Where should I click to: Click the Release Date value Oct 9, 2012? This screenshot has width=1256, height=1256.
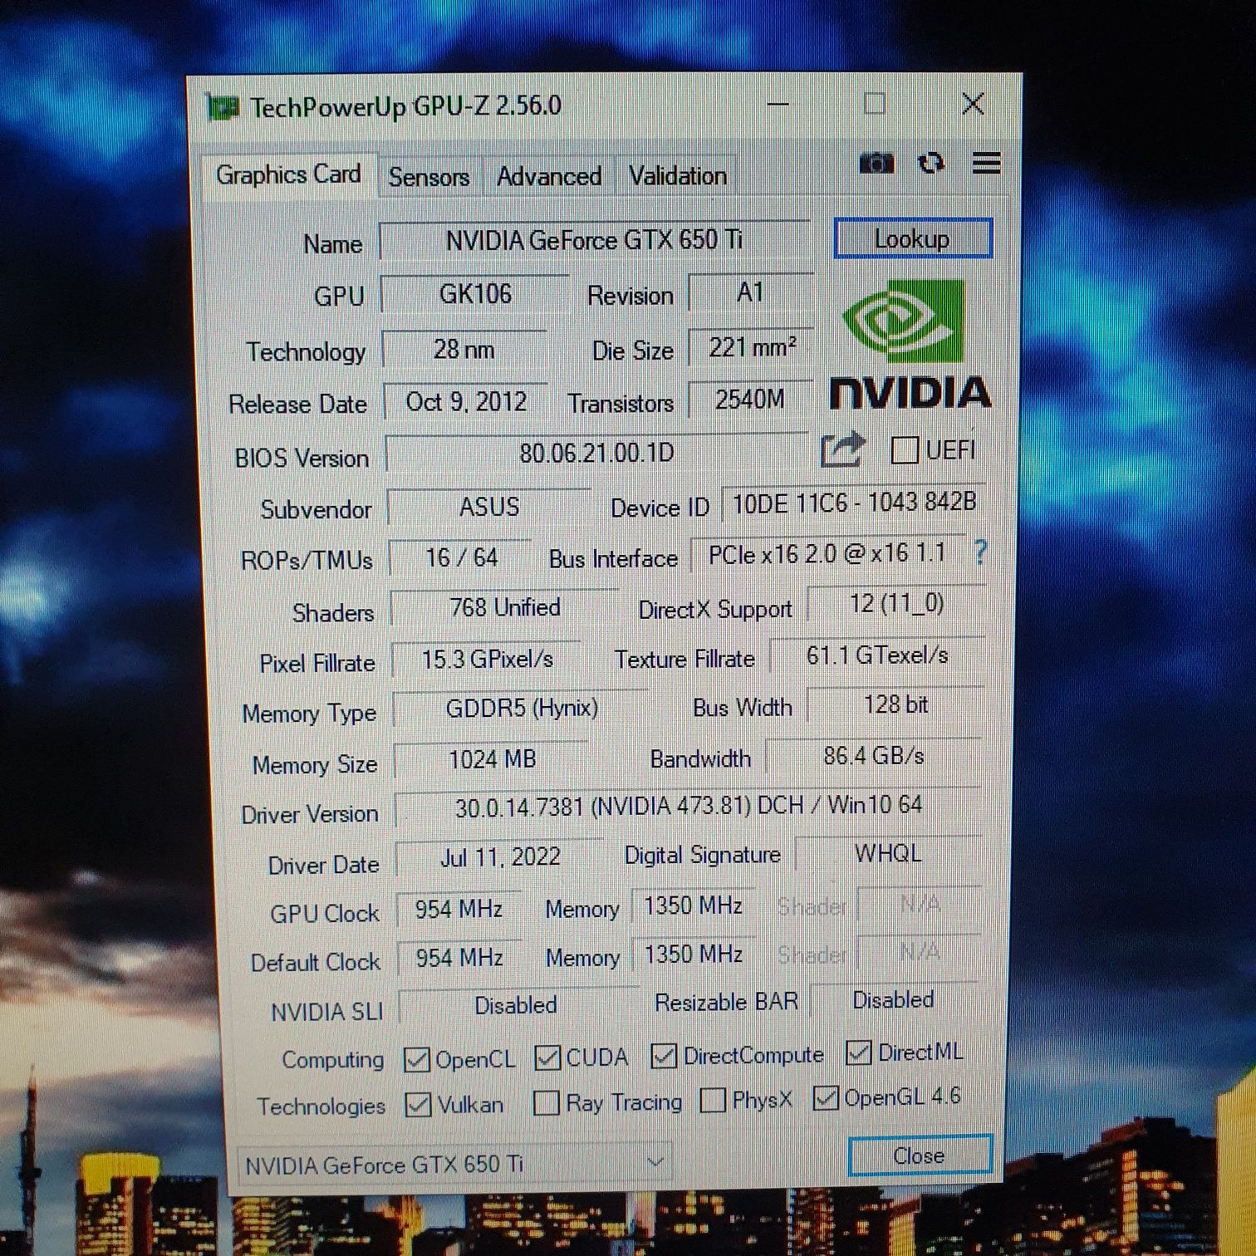(466, 402)
